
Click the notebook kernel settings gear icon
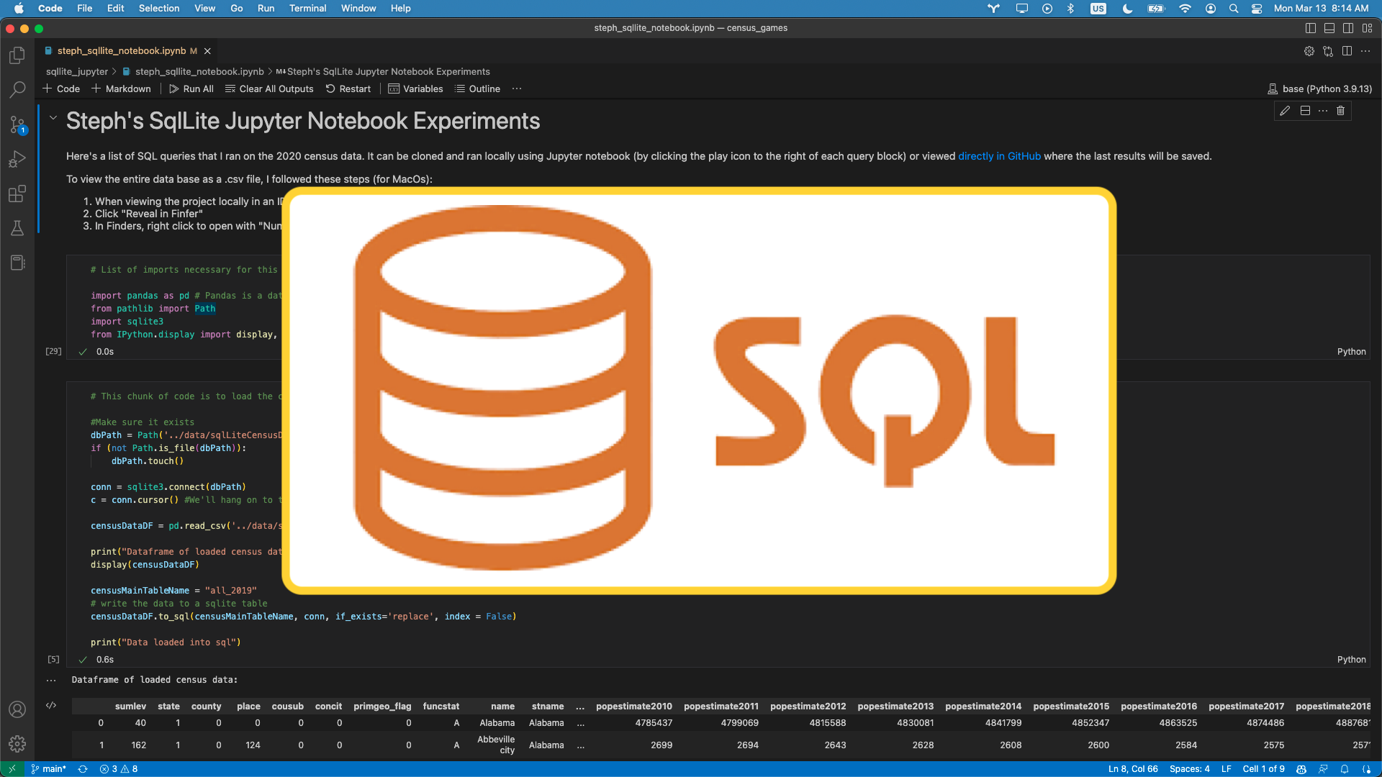coord(1309,51)
